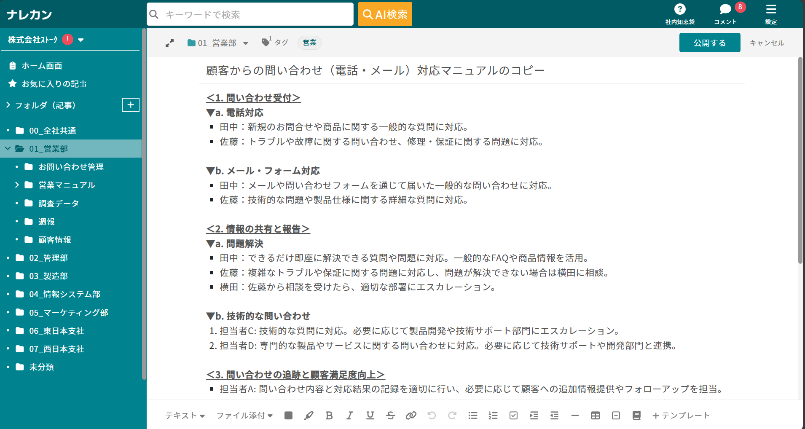Toggle bold formatting in the editor toolbar
805x429 pixels.
[330, 416]
